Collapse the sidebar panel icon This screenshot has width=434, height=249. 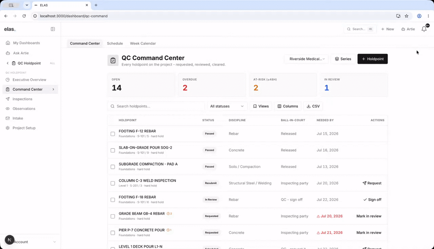tap(53, 29)
